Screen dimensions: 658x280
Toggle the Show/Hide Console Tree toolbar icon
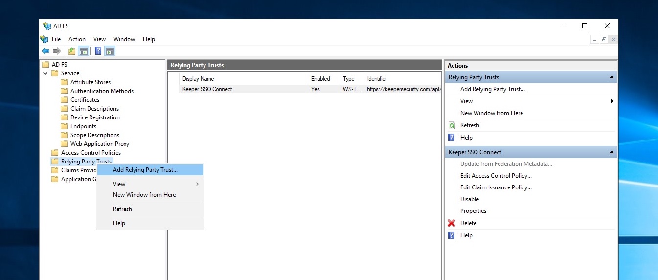(83, 51)
